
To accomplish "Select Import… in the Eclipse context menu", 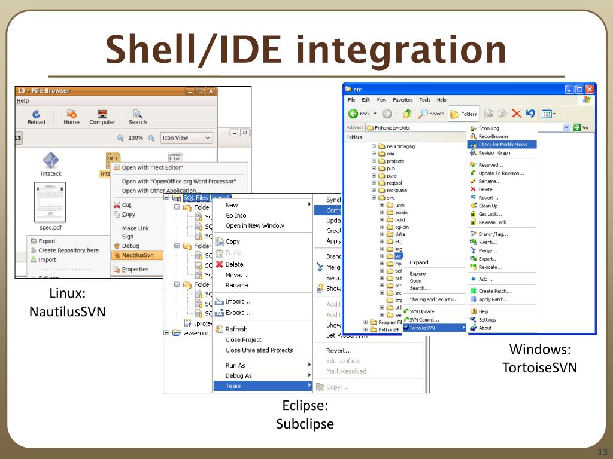I will [238, 301].
